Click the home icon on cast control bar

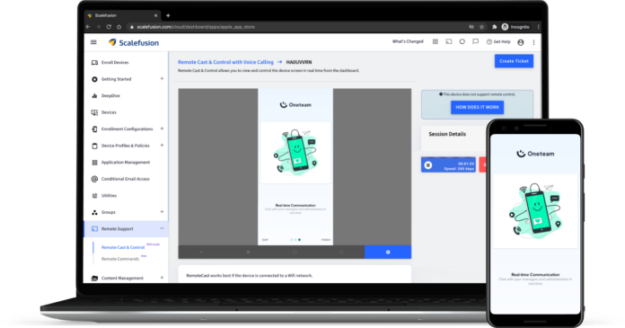(x=248, y=253)
